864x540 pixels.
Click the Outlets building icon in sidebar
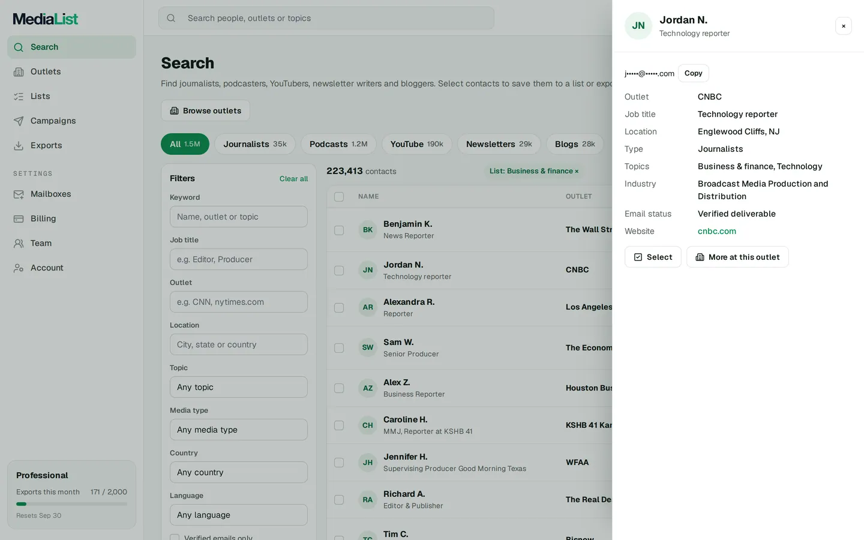[x=19, y=71]
